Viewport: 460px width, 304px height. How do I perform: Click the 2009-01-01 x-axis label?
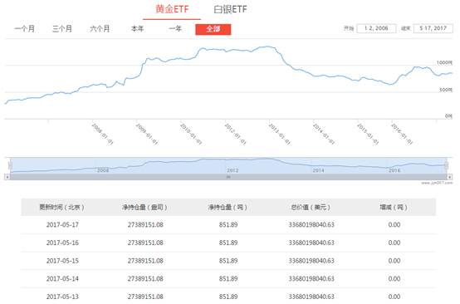(x=147, y=134)
